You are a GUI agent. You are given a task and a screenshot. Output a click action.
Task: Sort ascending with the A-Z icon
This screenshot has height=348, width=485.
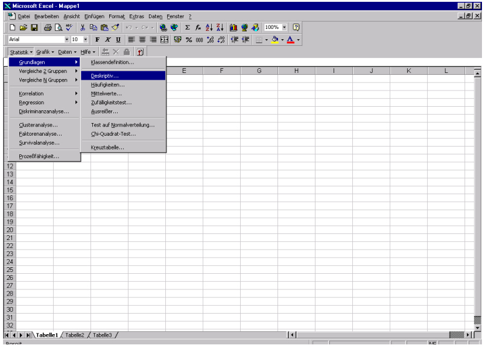(x=208, y=28)
